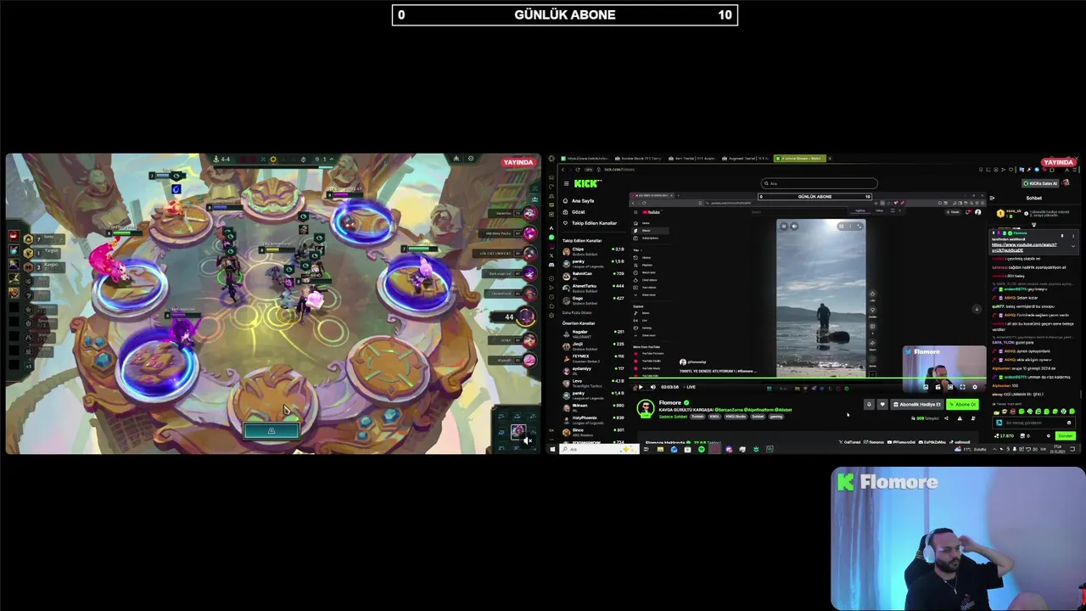Image resolution: width=1086 pixels, height=611 pixels.
Task: Click the fullscreen icon on the Flomore webcam overlay
Action: [962, 387]
